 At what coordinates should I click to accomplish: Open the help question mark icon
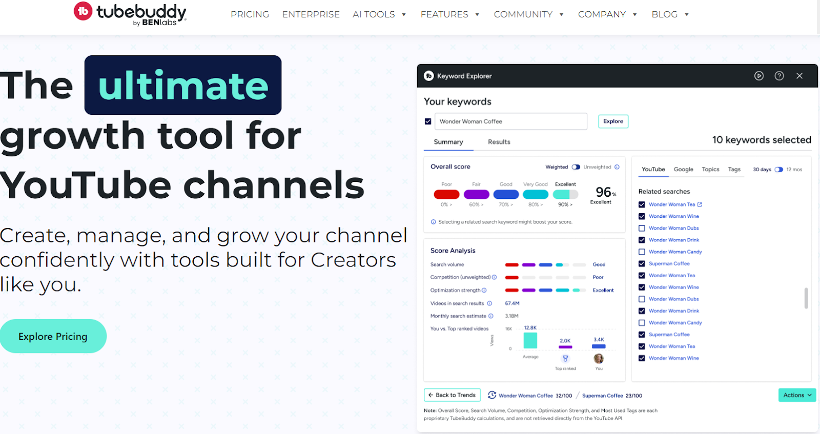coord(779,76)
